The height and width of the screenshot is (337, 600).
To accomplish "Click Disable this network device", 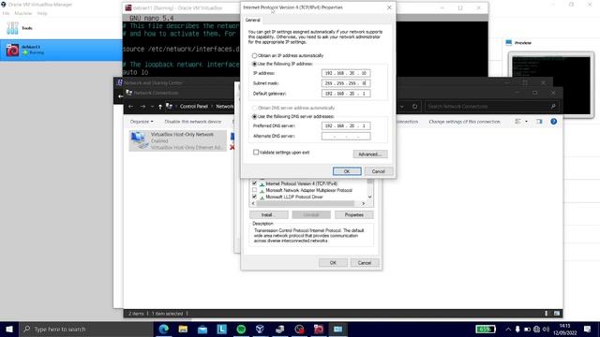I will click(193, 122).
